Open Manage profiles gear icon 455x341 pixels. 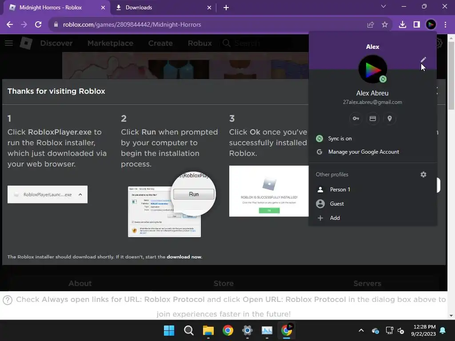(423, 174)
